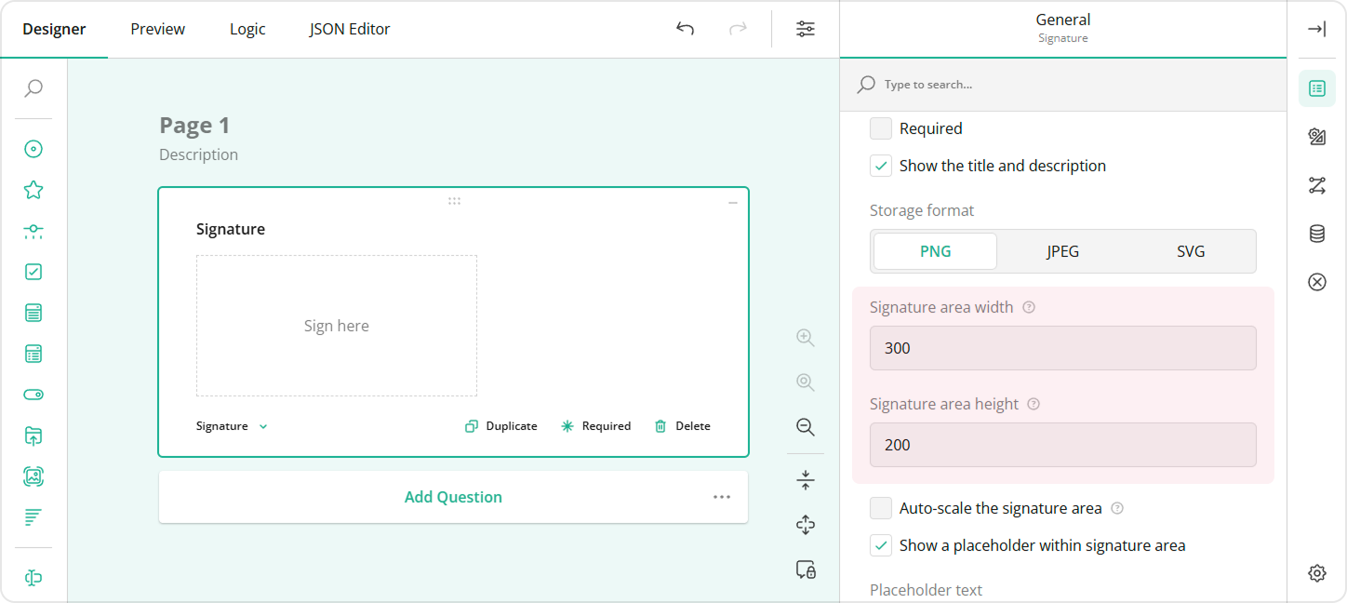Zoom out the design surface
1347x603 pixels.
805,427
